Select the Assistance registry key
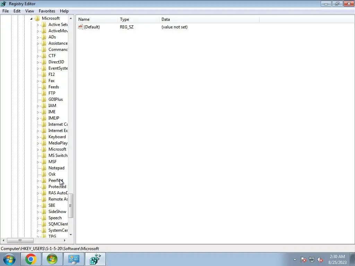 tap(58, 43)
